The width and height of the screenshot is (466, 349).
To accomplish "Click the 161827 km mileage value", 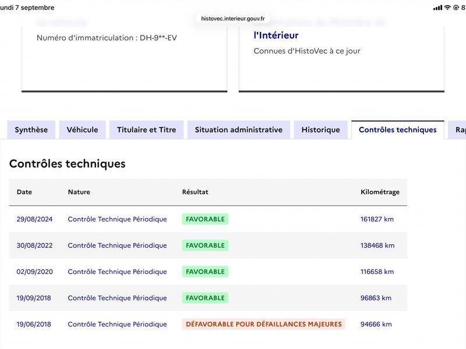I will pos(377,219).
